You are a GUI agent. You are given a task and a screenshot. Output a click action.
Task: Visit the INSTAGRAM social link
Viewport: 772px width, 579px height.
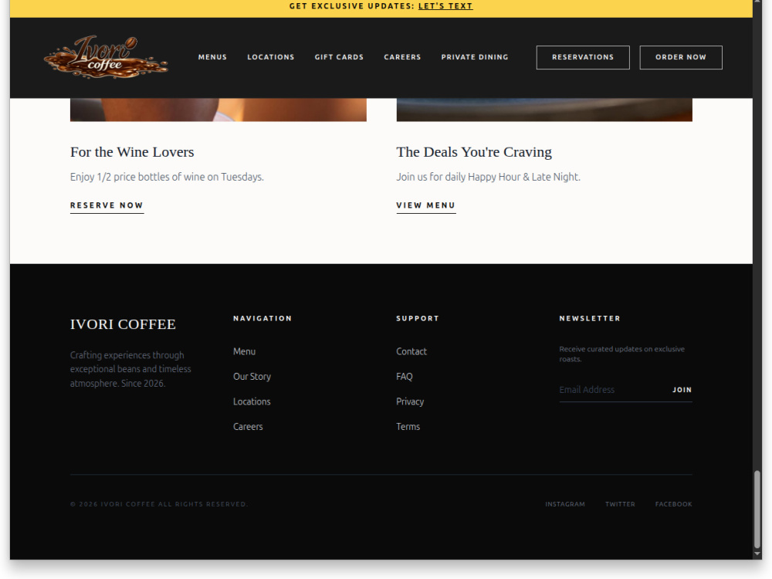click(x=565, y=504)
